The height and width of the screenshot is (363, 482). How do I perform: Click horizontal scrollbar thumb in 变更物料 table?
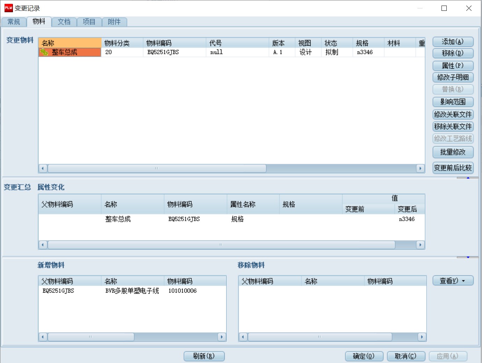pos(157,168)
